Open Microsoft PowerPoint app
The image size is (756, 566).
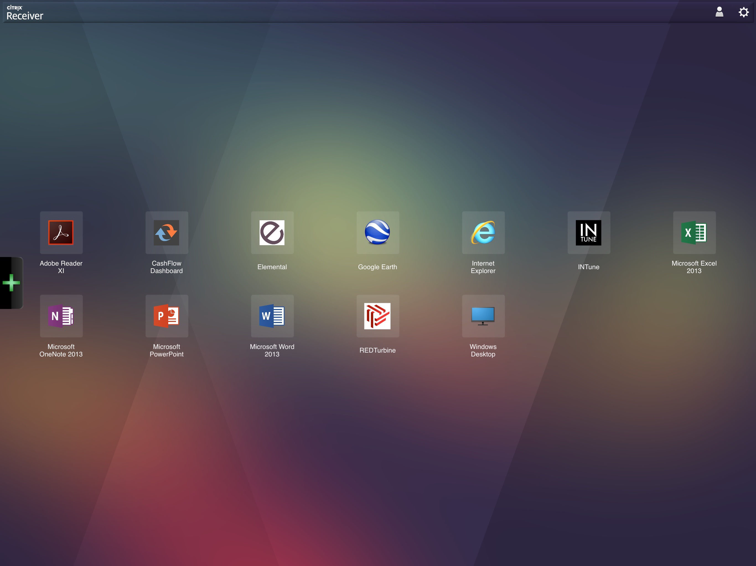166,316
